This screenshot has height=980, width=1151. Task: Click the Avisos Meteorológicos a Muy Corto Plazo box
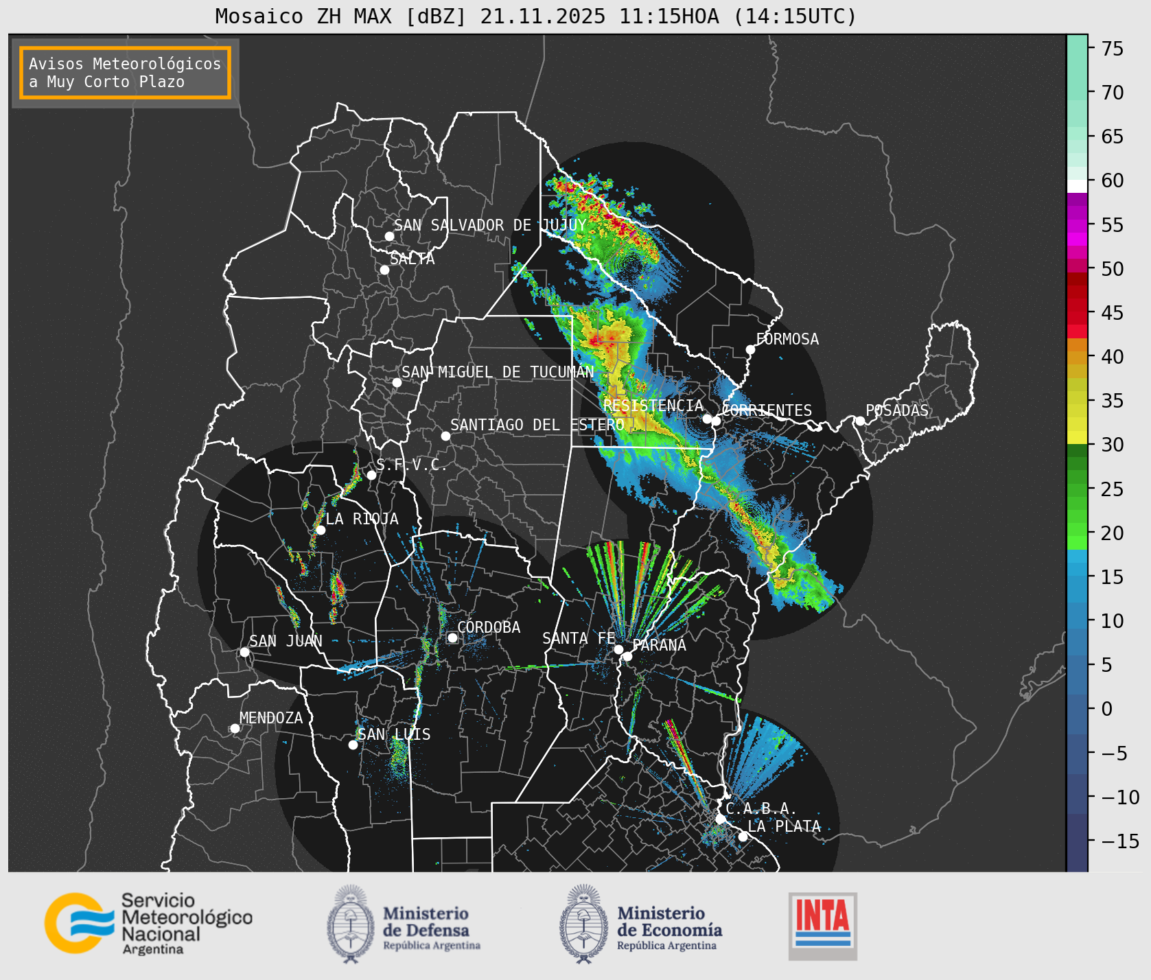[125, 73]
